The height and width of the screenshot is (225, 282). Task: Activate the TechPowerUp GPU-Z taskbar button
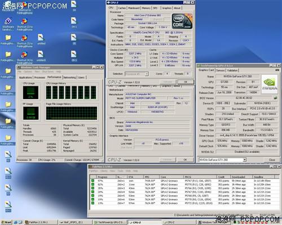tap(110, 222)
